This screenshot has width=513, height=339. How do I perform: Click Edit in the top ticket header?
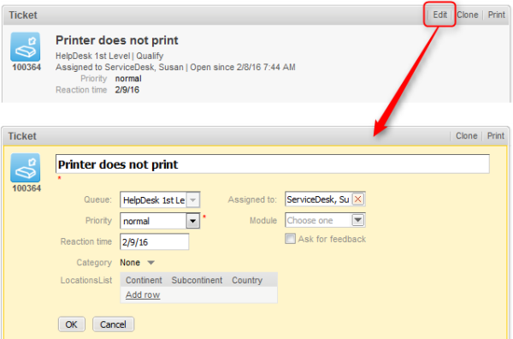point(439,15)
